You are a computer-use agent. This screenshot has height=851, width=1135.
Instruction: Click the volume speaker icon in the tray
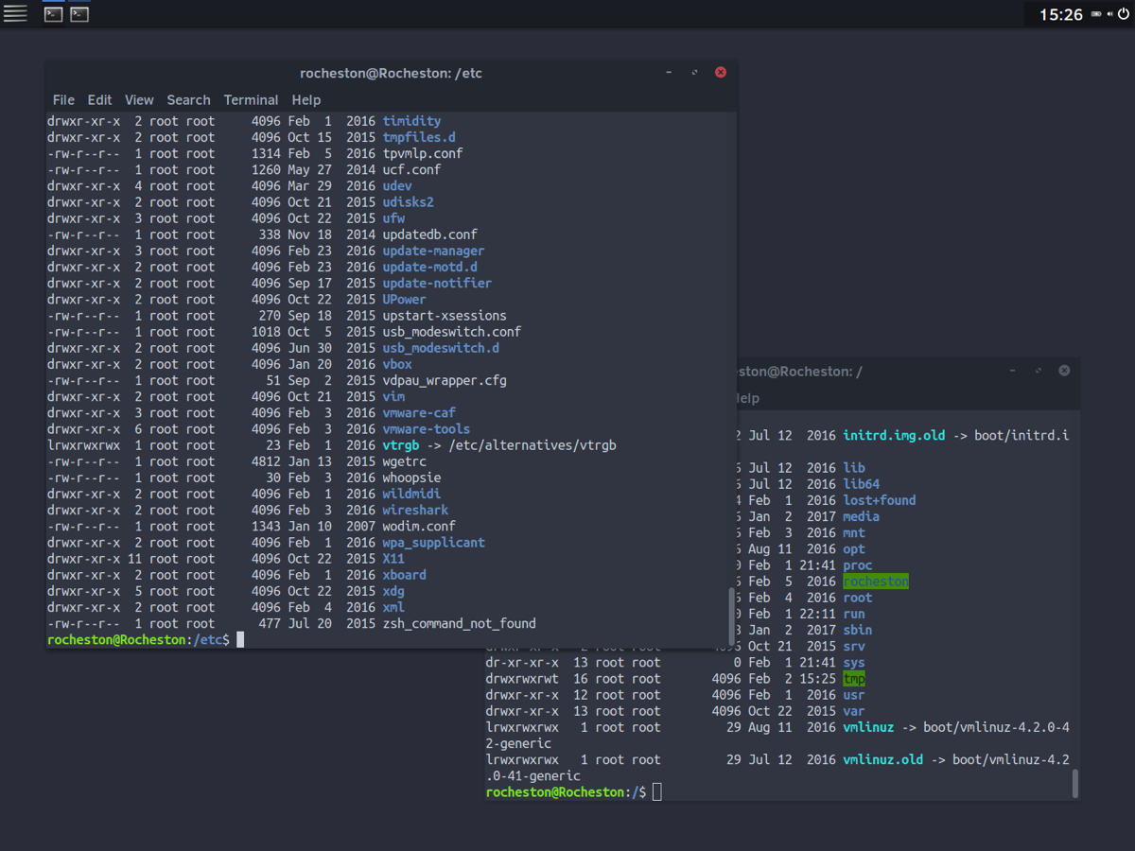tap(1109, 15)
